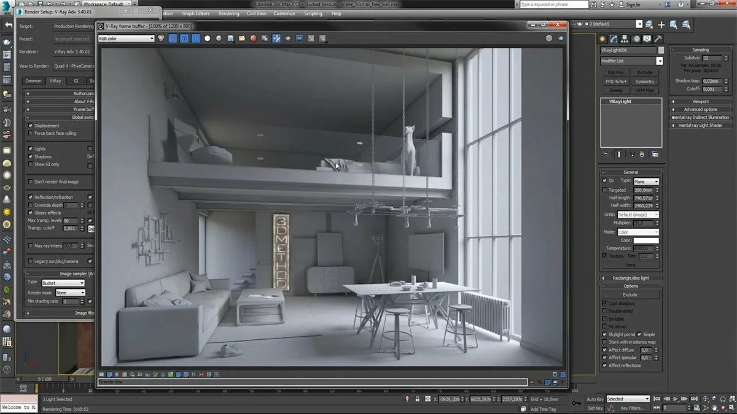
Task: Open the Display tab in command panel
Action: coord(647,39)
